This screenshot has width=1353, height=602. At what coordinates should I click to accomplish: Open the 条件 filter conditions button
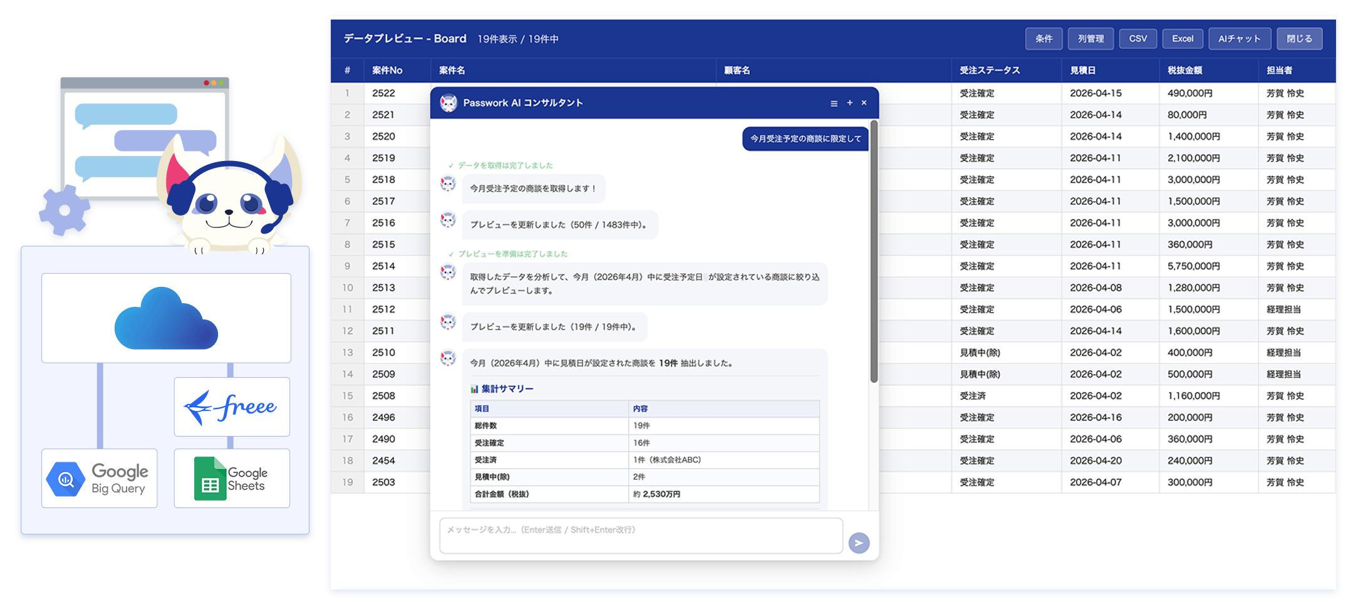[1044, 39]
